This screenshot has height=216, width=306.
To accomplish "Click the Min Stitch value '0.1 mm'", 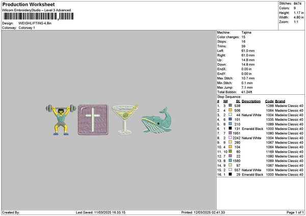I will (247, 83).
